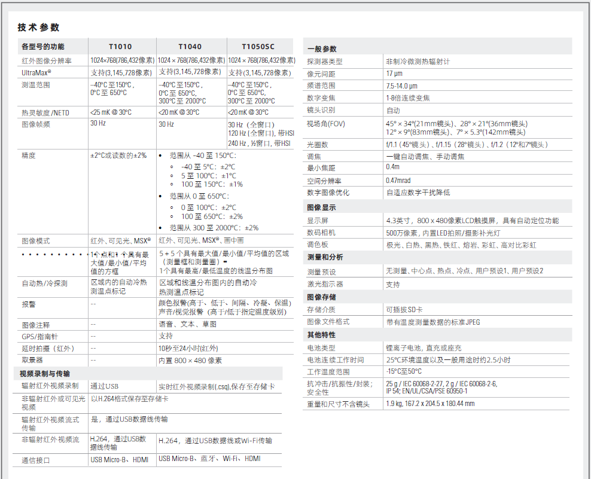
Task: Click the 调色板 row label
Action: coord(318,245)
